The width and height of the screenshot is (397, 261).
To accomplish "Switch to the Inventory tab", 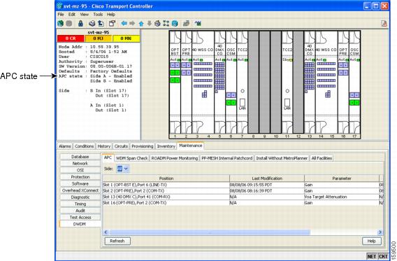I will (x=166, y=146).
